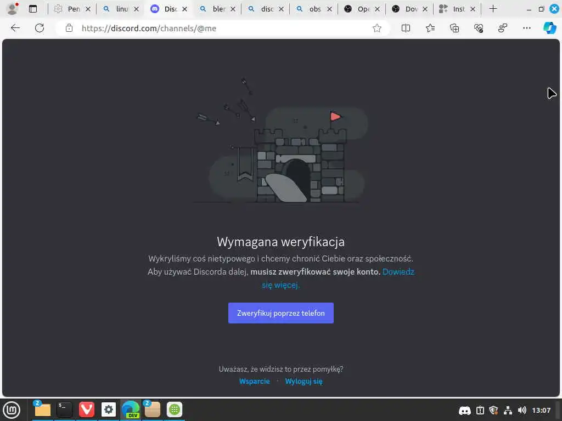Open browser essentials heart icon
Viewport: 562px width, 421px height.
479,28
